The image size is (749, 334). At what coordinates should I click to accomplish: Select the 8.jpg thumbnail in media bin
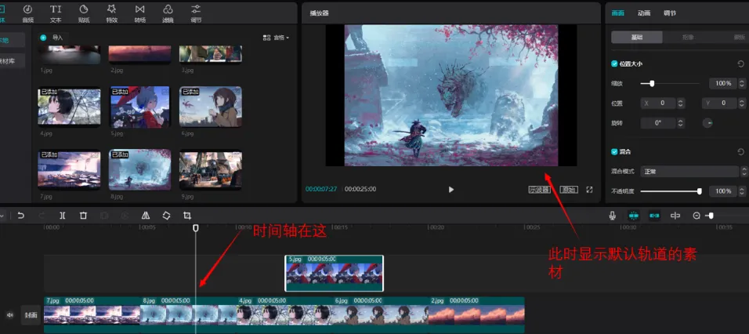[x=139, y=170]
